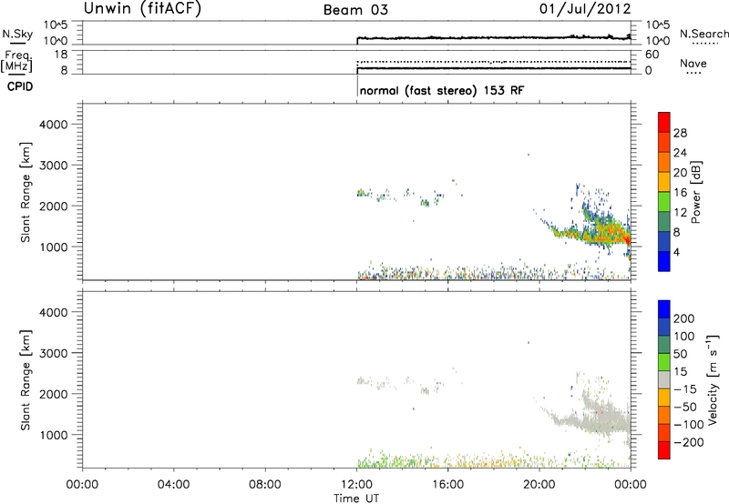The height and width of the screenshot is (504, 729).
Task: Click 'Slant Range [km]' label of power panel
Action: pyautogui.click(x=26, y=192)
